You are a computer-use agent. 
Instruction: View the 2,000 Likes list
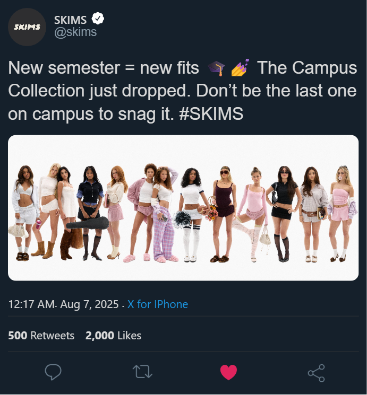tap(113, 336)
